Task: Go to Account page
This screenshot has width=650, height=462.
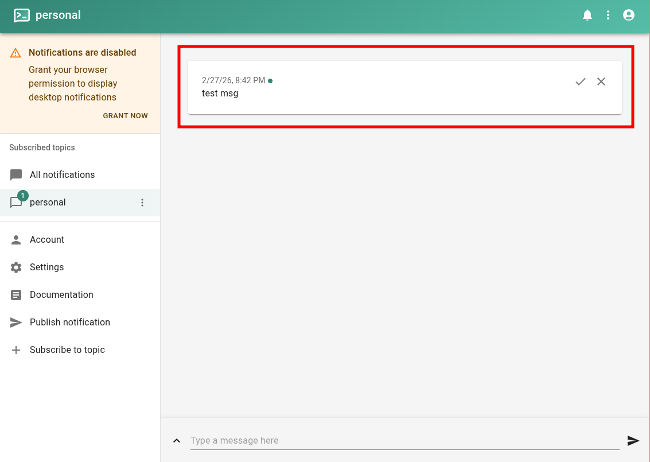Action: [47, 240]
